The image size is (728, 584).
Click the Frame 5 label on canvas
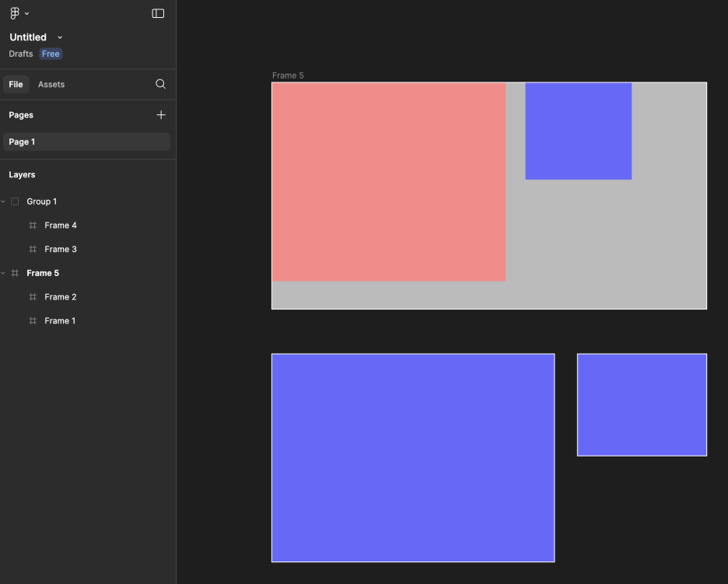pos(288,75)
